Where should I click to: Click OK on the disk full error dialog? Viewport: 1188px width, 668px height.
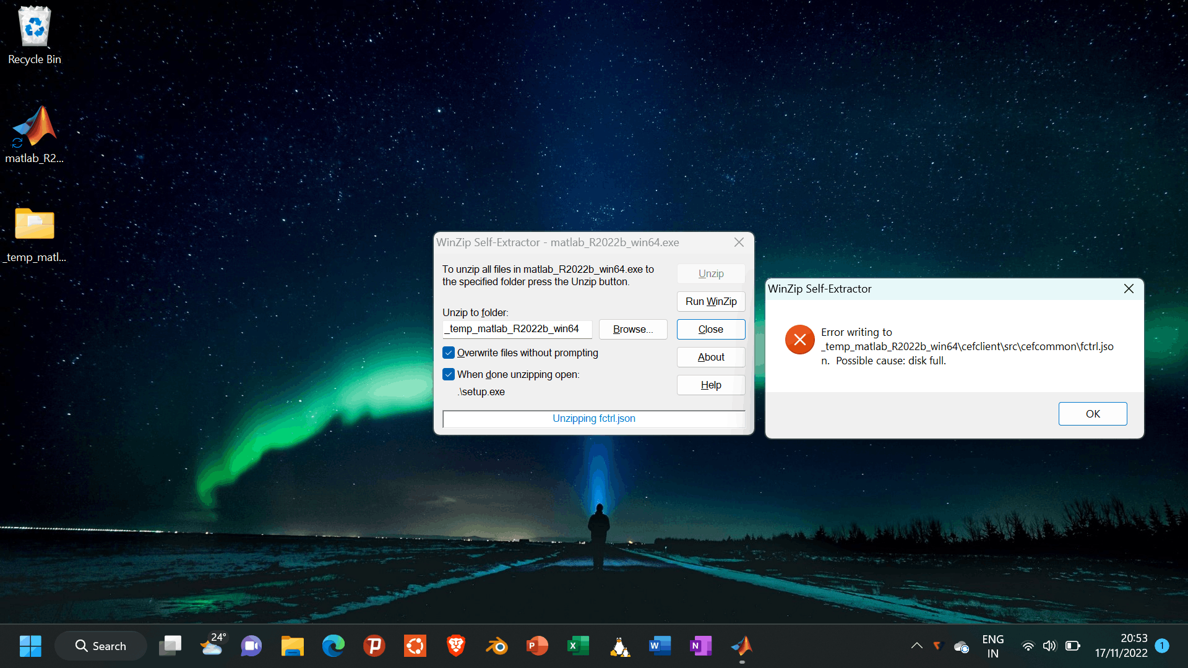click(1092, 414)
